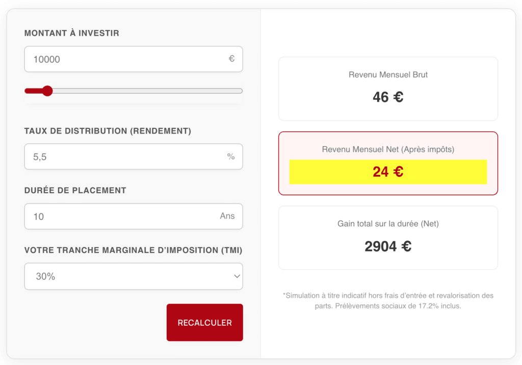Click the 2904 € total gain value
This screenshot has height=365, width=522.
coord(388,246)
